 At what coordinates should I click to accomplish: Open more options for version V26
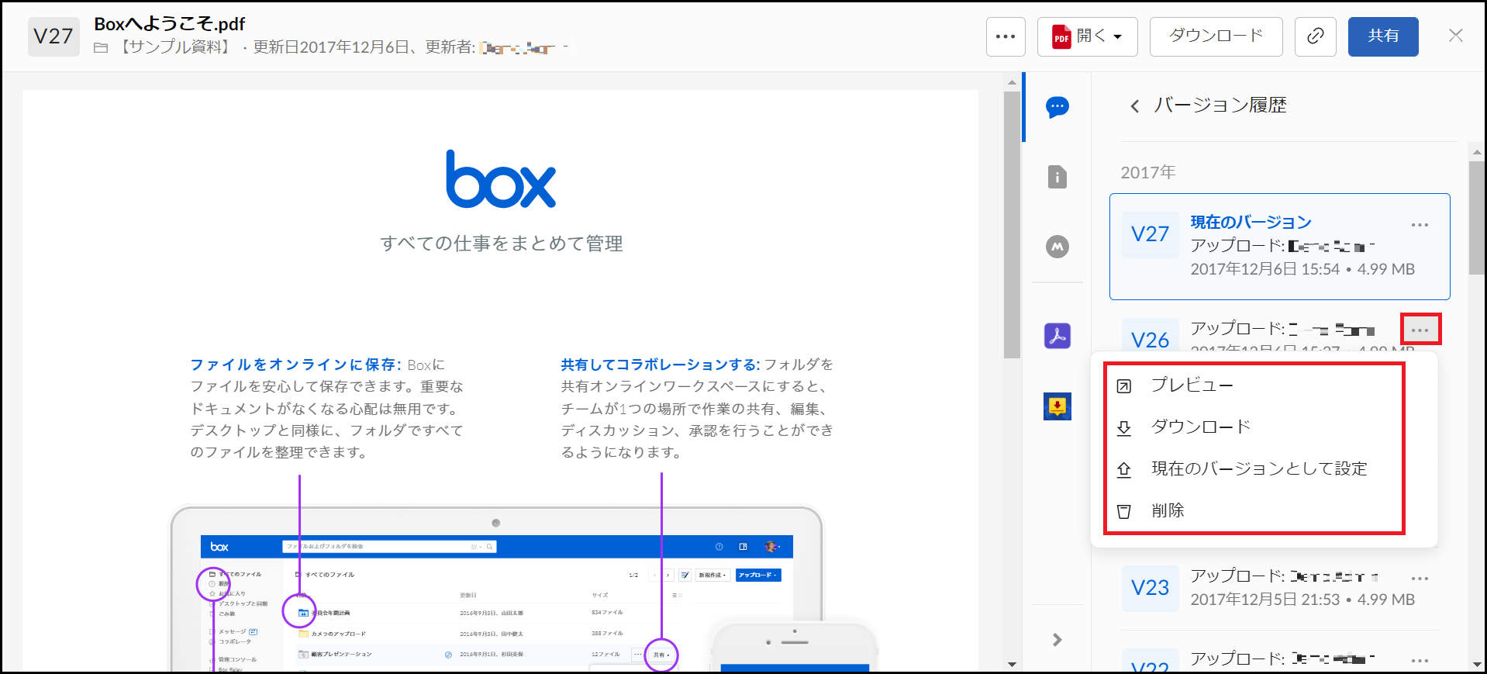coord(1420,330)
